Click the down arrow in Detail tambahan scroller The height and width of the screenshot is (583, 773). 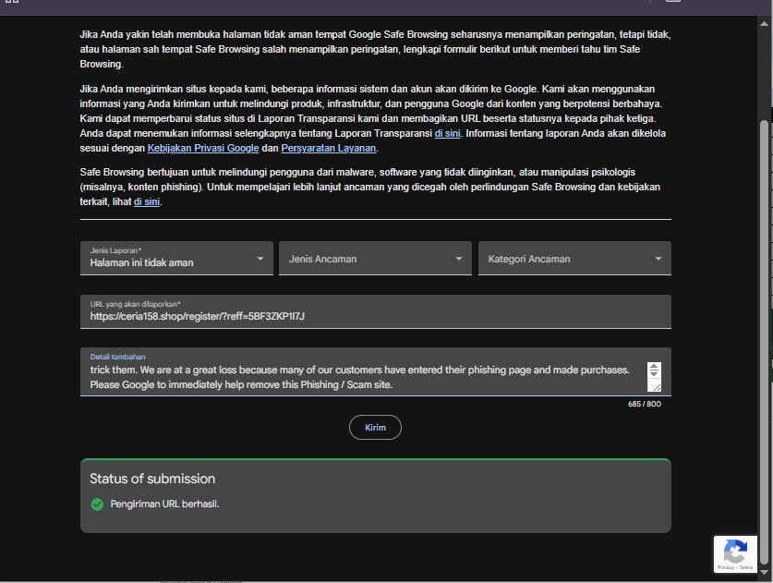point(654,373)
